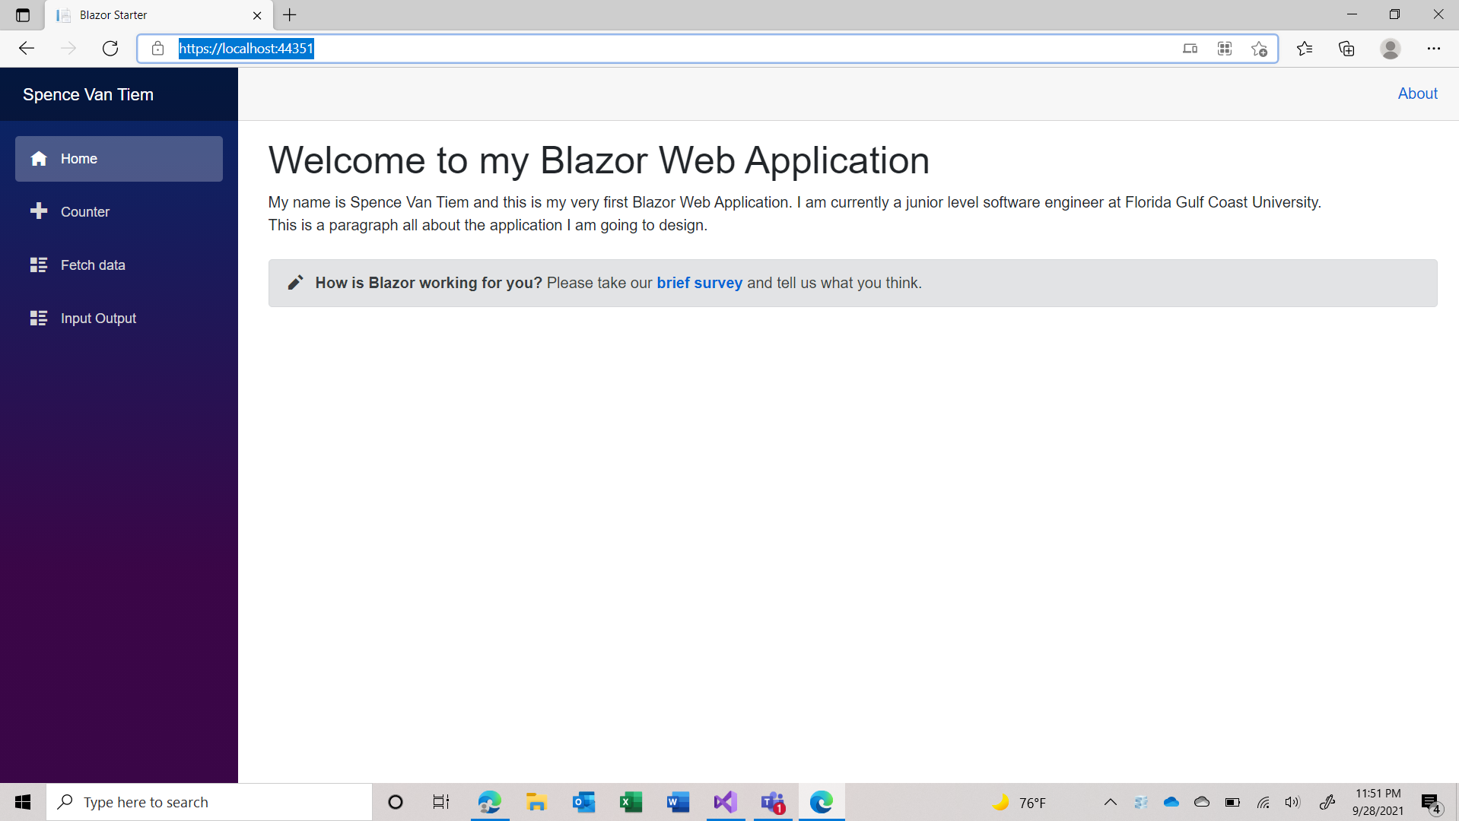Viewport: 1459px width, 821px height.
Task: Open the browser profile menu
Action: pos(1390,48)
